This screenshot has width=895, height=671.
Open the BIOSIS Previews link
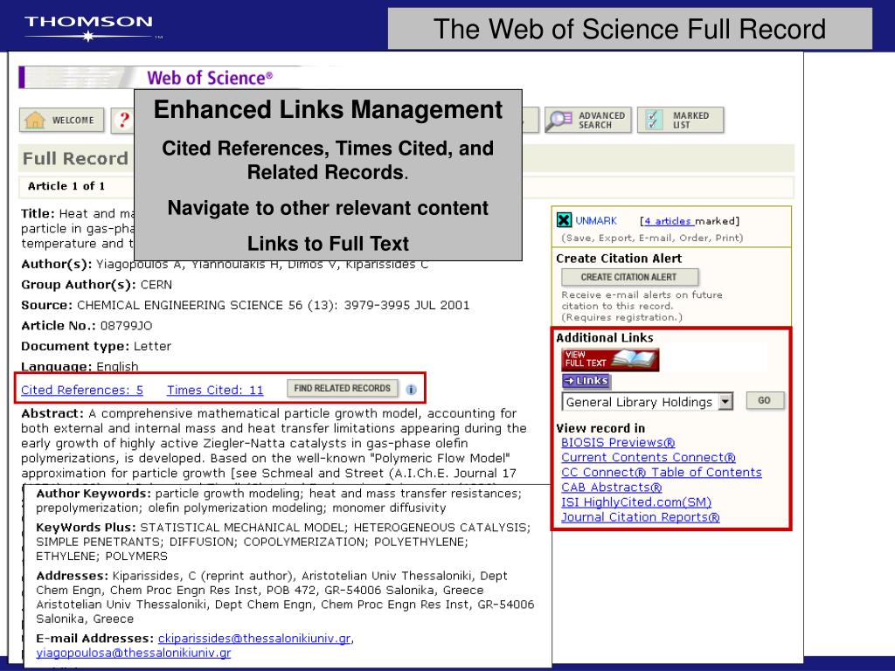coord(618,442)
